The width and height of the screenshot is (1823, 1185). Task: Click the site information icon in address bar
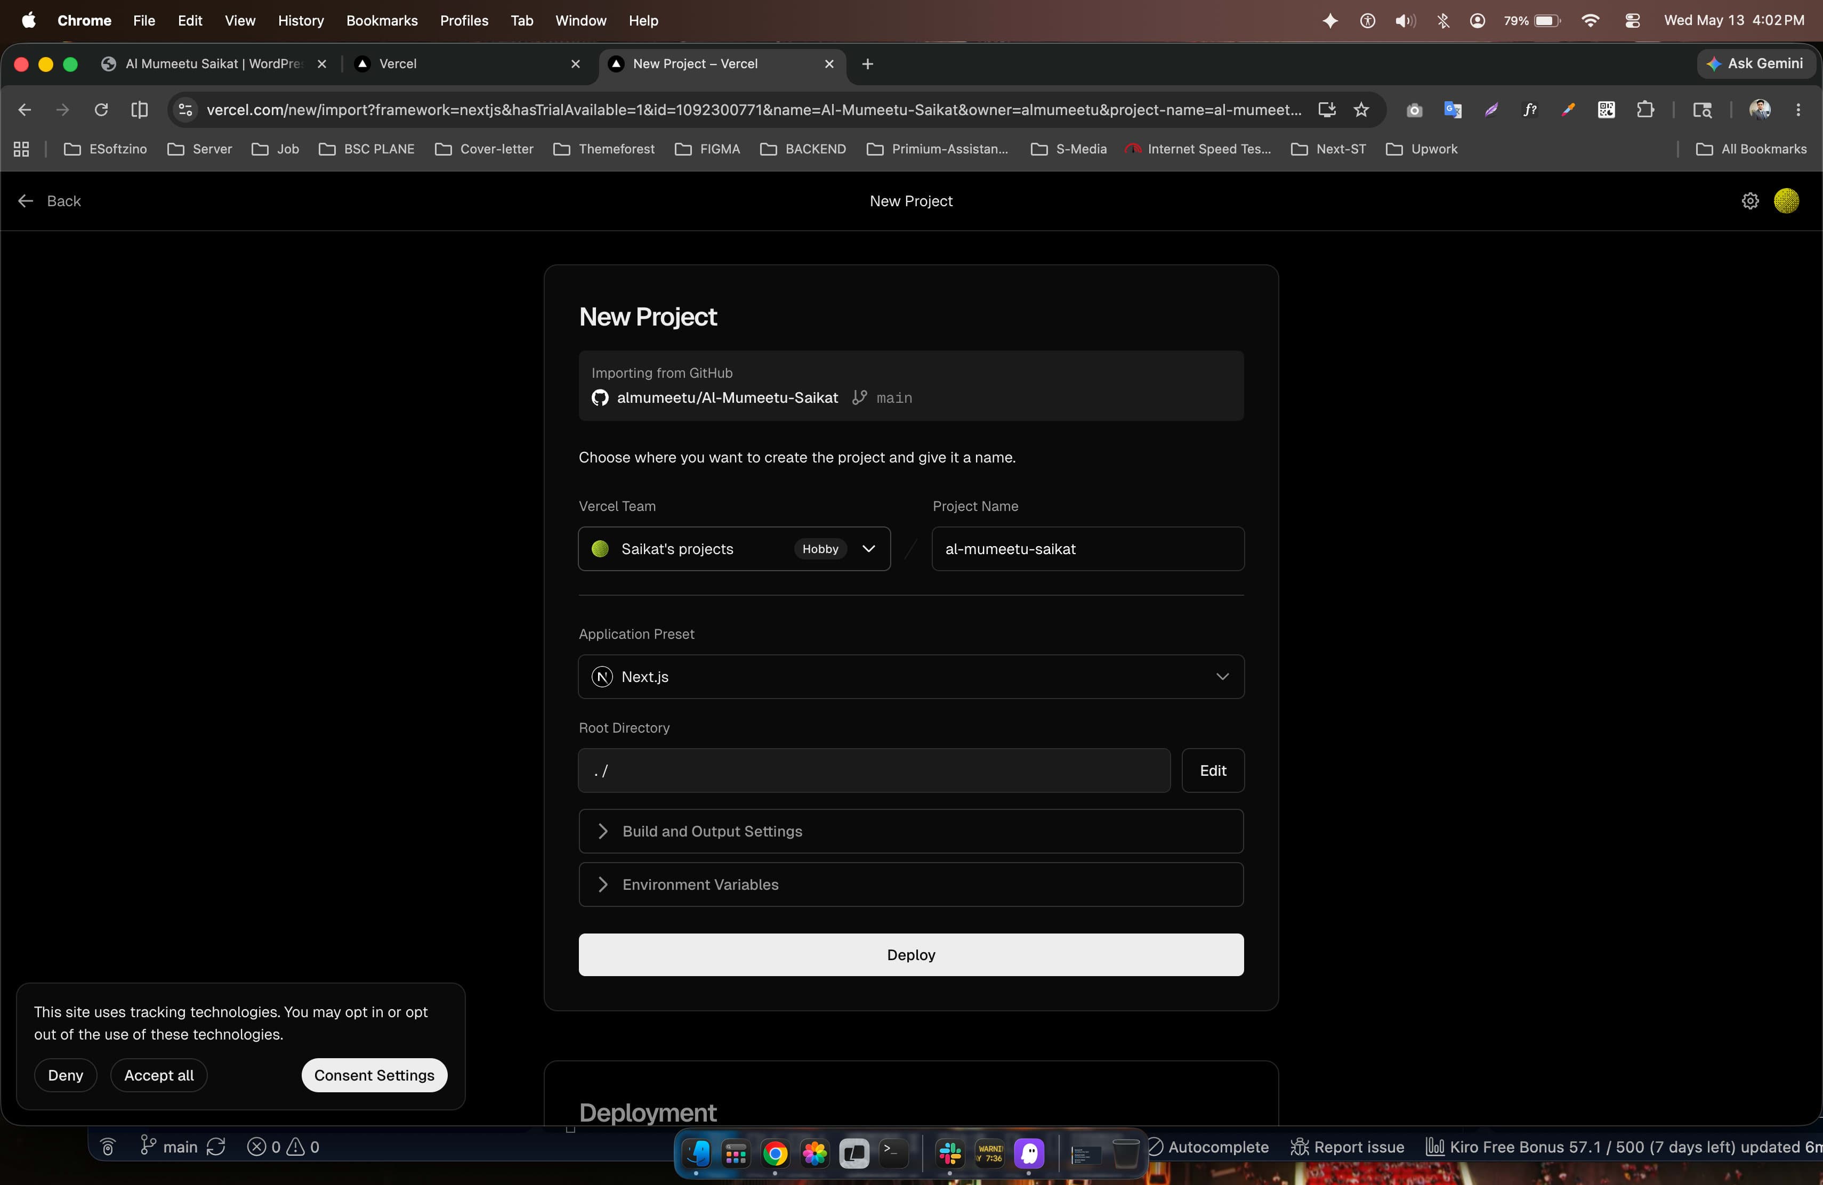click(x=185, y=109)
